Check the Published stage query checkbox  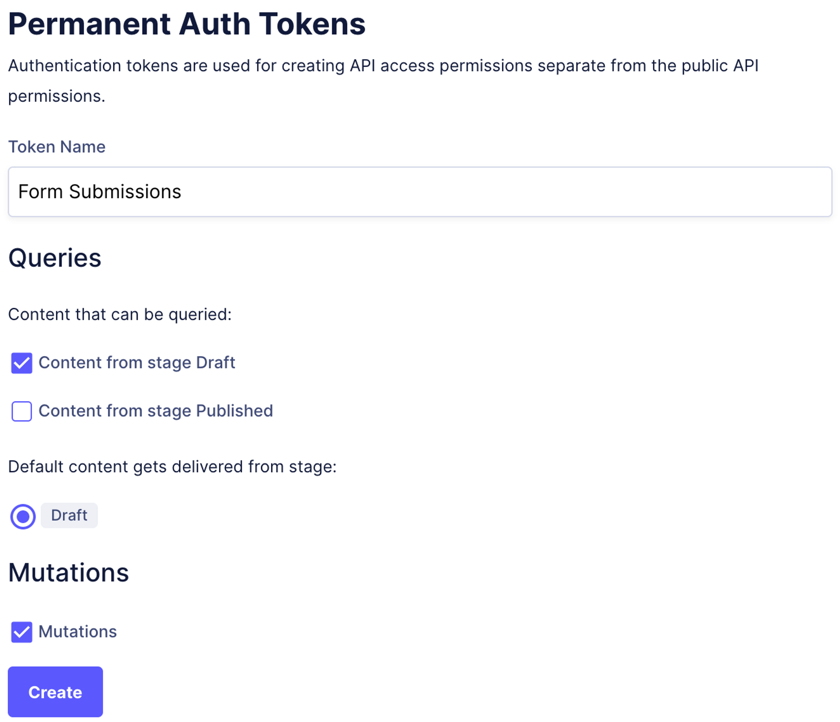pyautogui.click(x=22, y=411)
